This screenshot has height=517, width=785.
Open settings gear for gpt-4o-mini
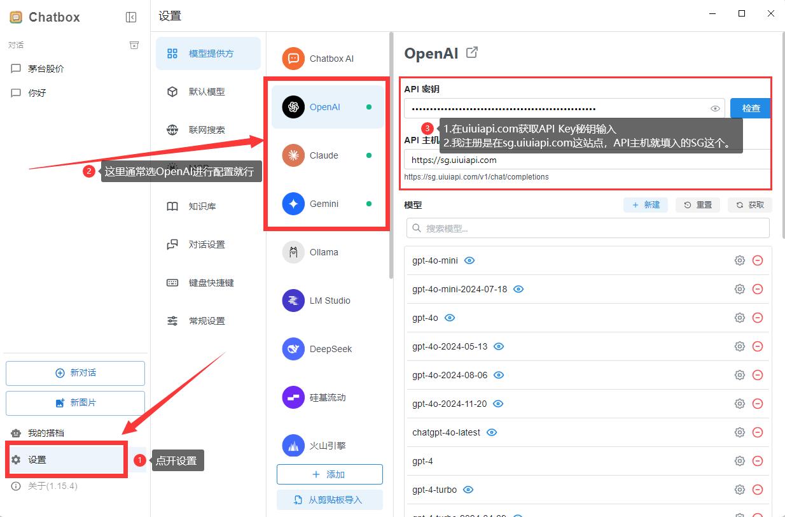[x=739, y=260]
